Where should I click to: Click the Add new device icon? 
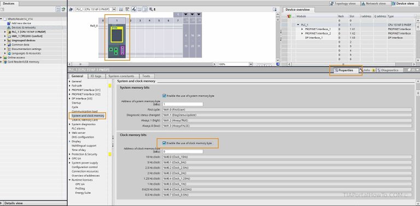click(x=9, y=24)
